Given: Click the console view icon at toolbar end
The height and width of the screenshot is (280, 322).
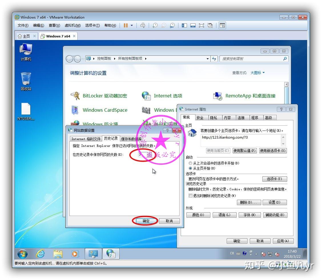Looking at the screenshot, I should pos(222,25).
